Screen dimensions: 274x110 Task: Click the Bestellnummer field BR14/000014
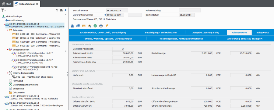[117, 10]
